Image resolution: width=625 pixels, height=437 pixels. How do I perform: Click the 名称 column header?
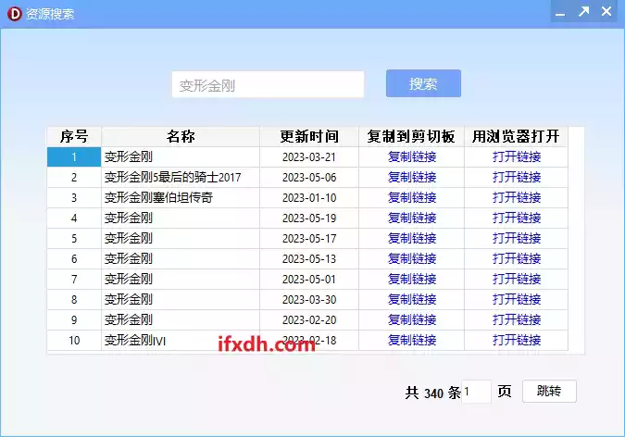click(181, 137)
